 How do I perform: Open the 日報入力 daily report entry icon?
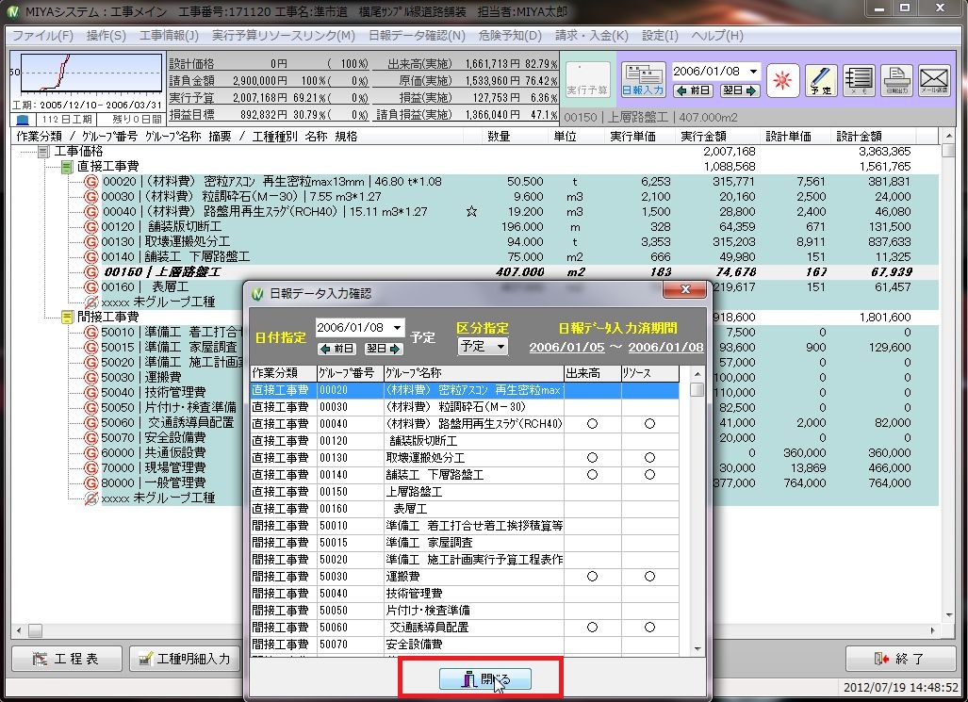643,80
